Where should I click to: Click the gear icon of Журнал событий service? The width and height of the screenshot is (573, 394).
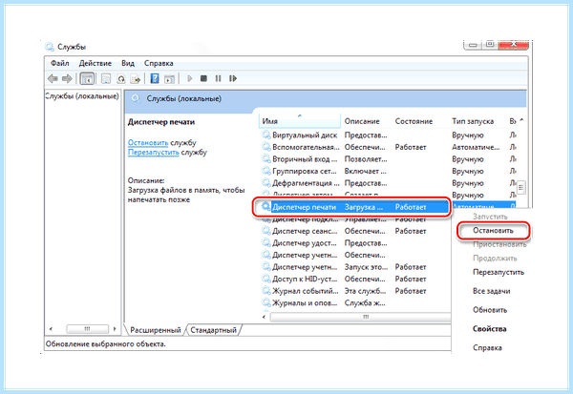pyautogui.click(x=266, y=291)
